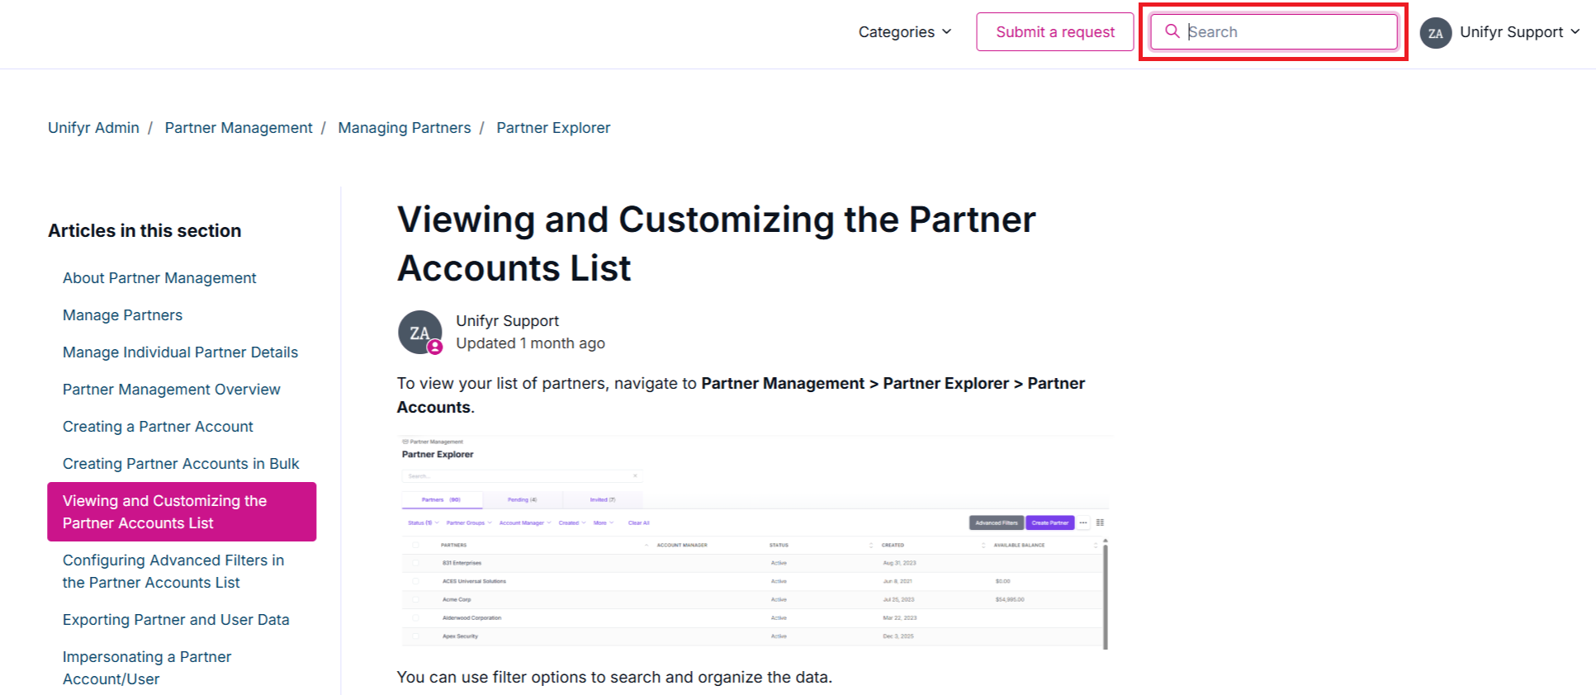
Task: Open the Impersonating a Partner Account/User article
Action: tap(147, 668)
